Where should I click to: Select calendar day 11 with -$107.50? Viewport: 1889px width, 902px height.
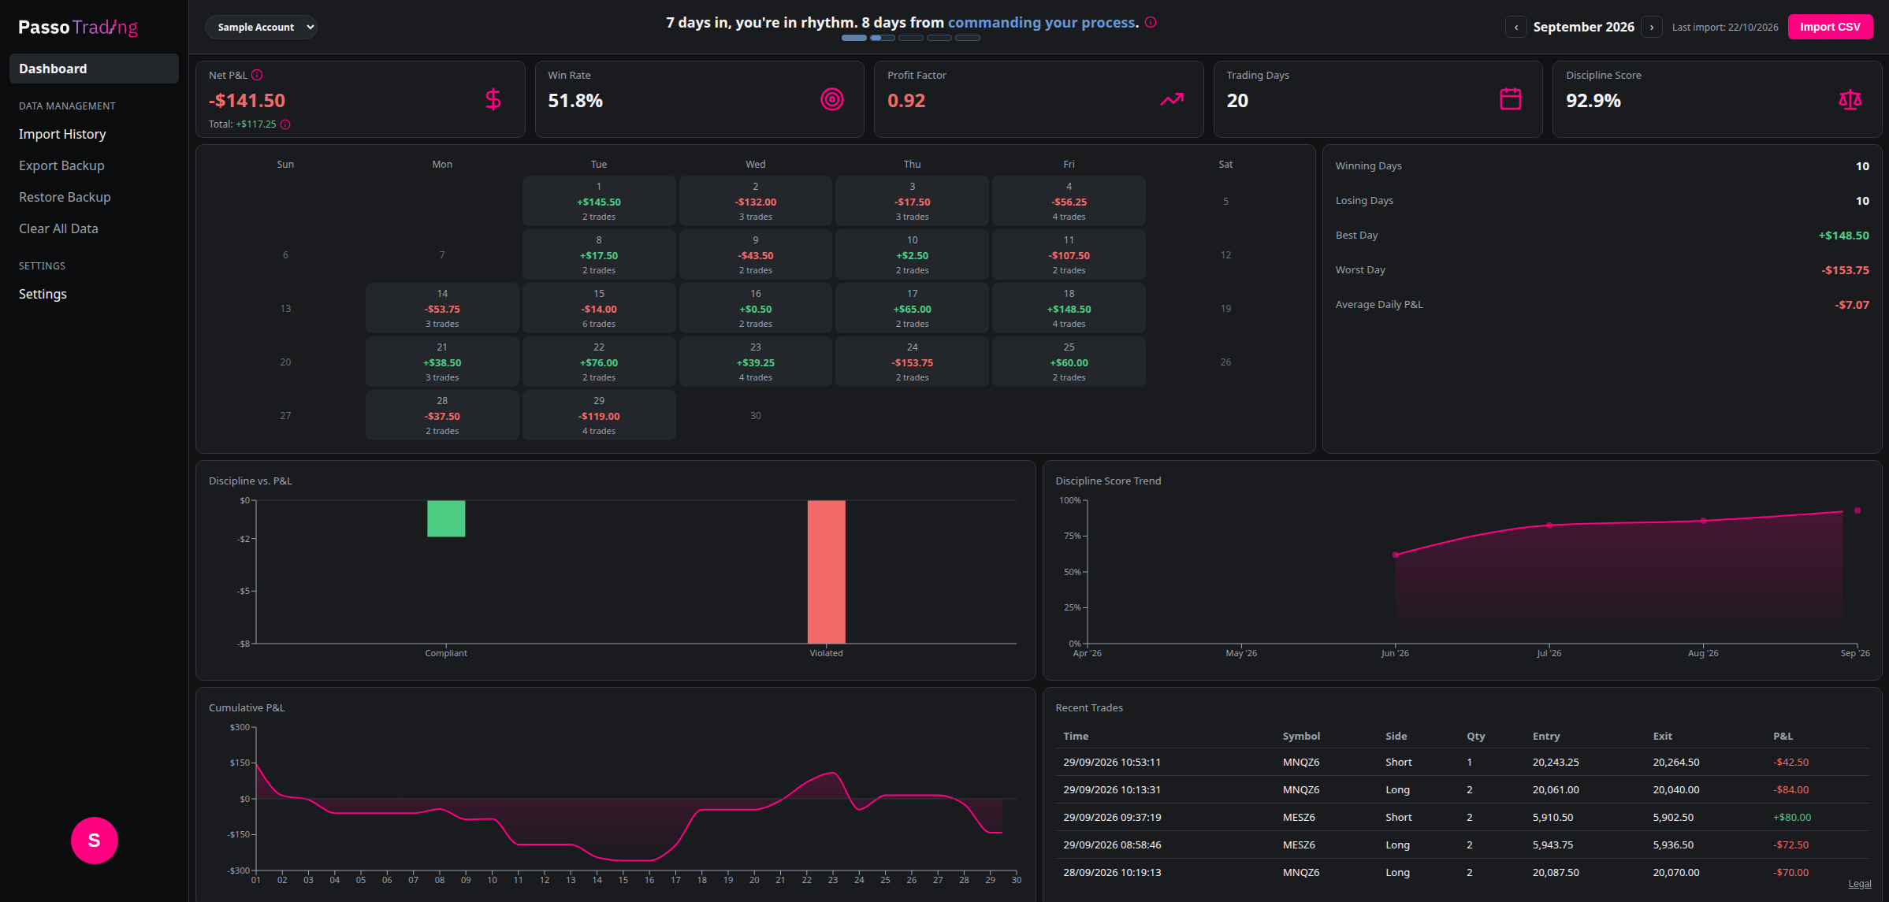click(x=1069, y=254)
